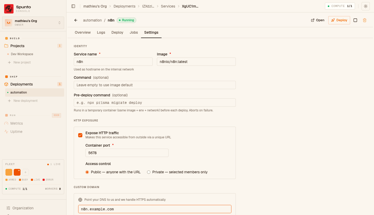Select the dark orange live fleet square
The width and height of the screenshot is (374, 215).
(17, 172)
